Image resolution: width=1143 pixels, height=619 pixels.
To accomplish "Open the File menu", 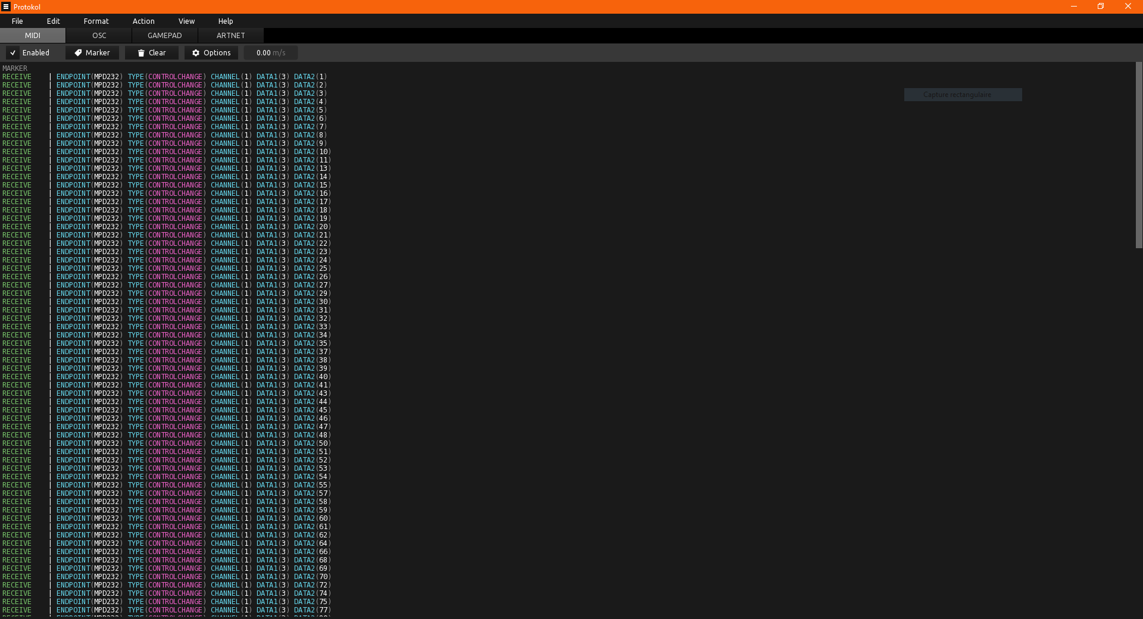I will click(17, 21).
